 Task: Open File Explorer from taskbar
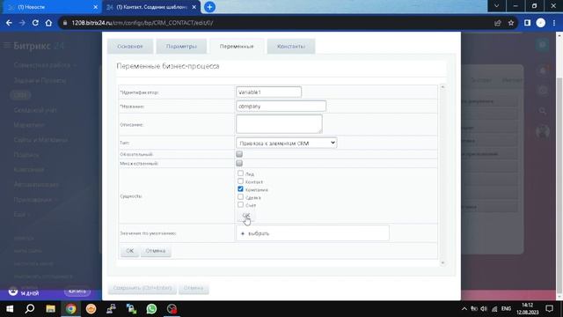pyautogui.click(x=50, y=309)
